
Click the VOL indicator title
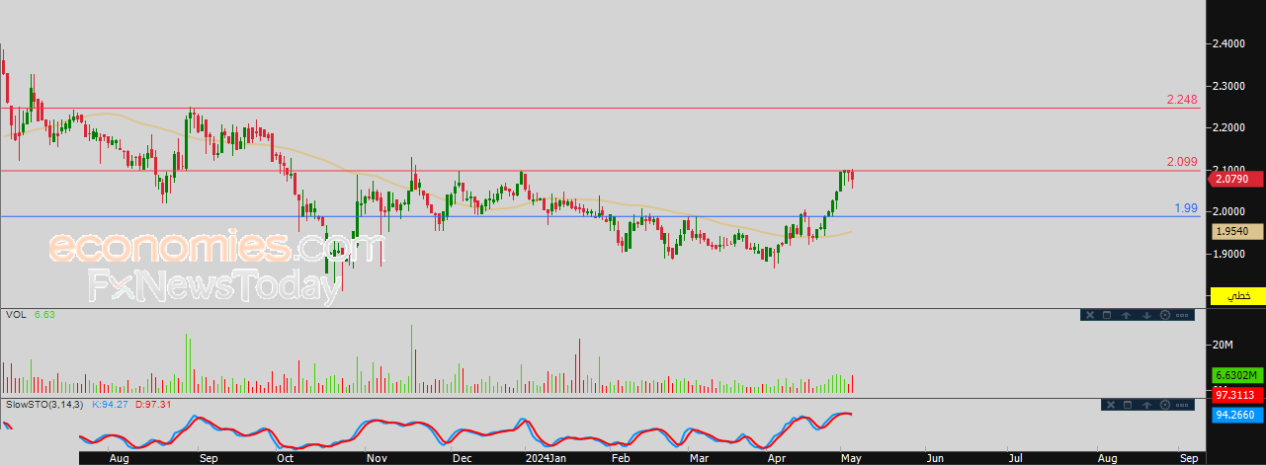16,315
